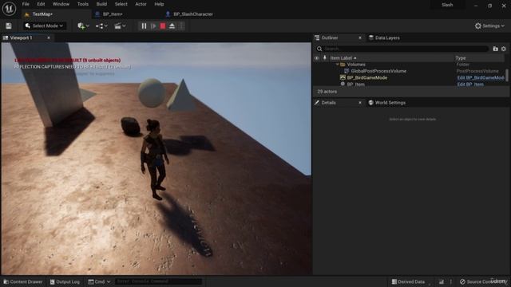
Task: Open the Blueprints dropdown in toolbar
Action: pos(101,26)
